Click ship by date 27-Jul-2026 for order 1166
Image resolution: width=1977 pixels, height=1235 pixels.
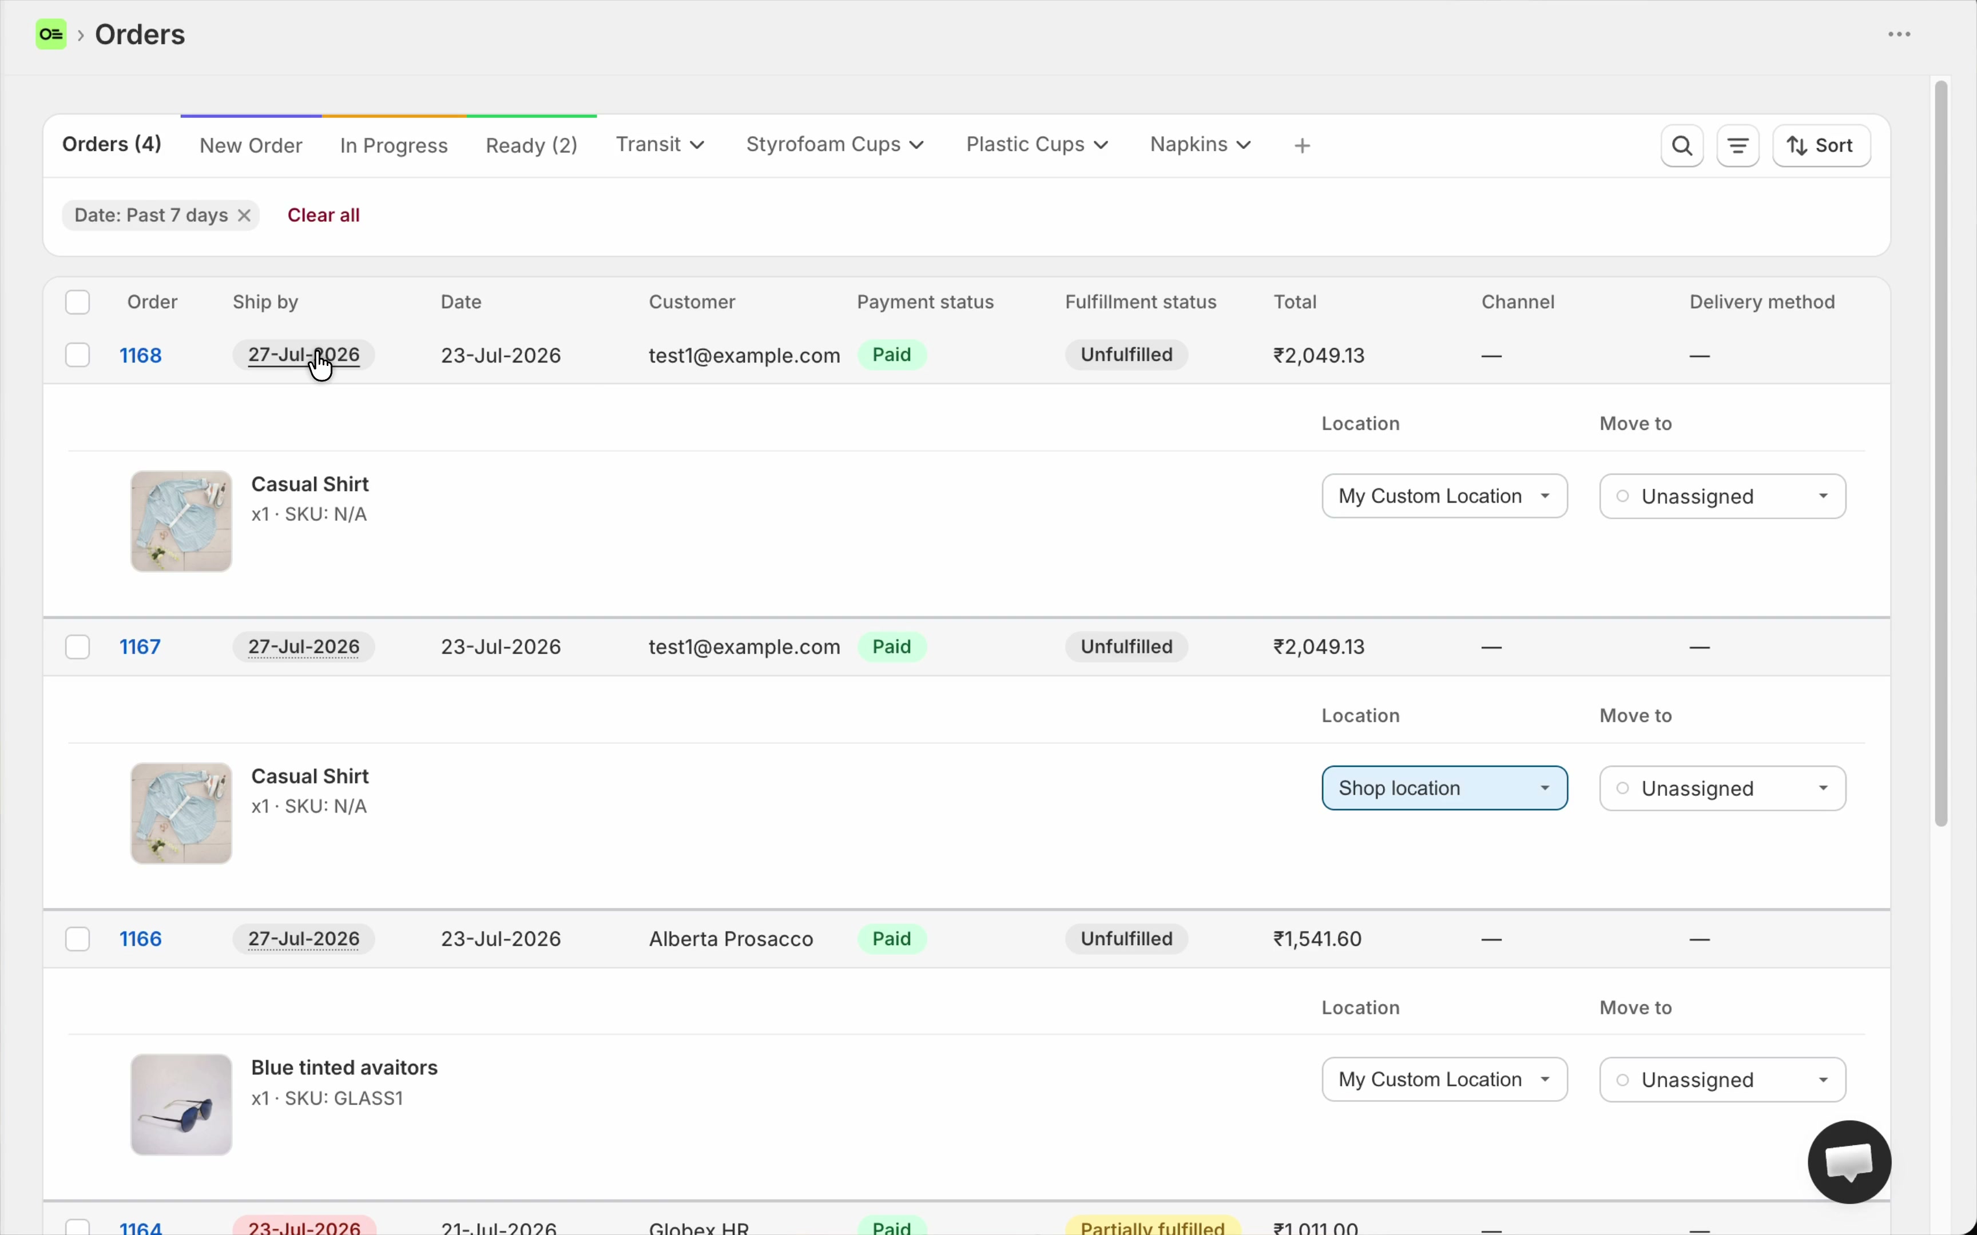[x=304, y=938]
